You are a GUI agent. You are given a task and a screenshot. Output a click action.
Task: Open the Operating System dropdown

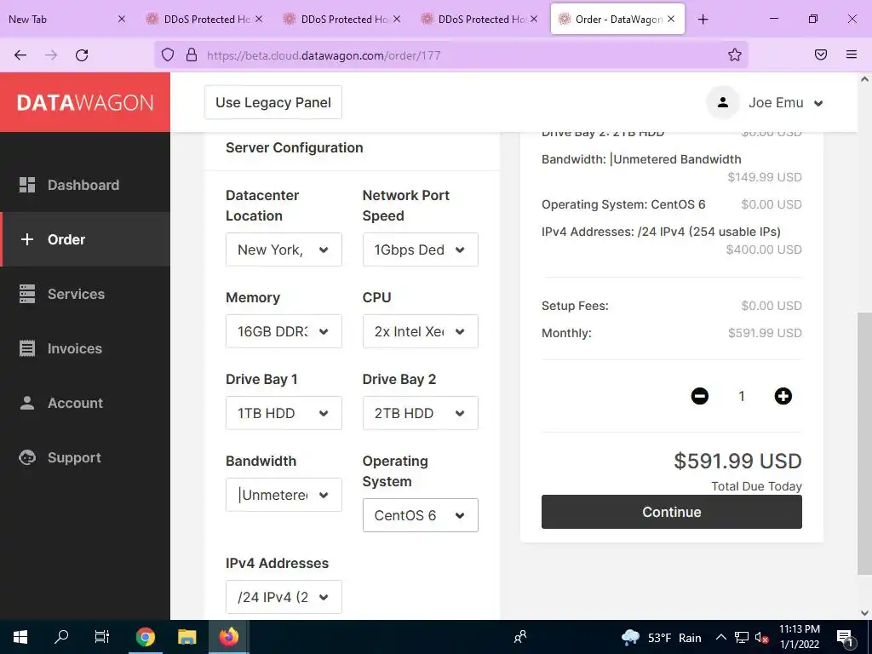(421, 515)
